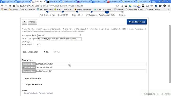Switch to the ApexLib API tab
This screenshot has width=171, height=96.
[x=53, y=2]
